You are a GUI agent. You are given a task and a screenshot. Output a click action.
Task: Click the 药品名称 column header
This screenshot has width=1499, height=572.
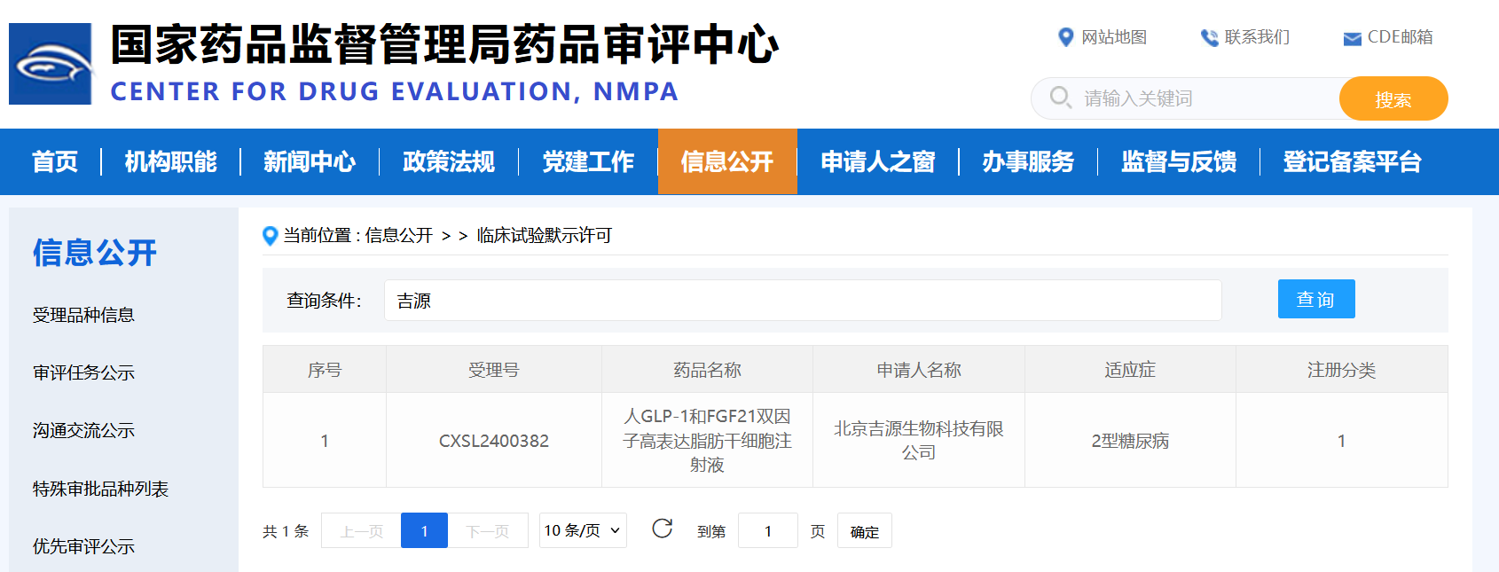(x=707, y=370)
